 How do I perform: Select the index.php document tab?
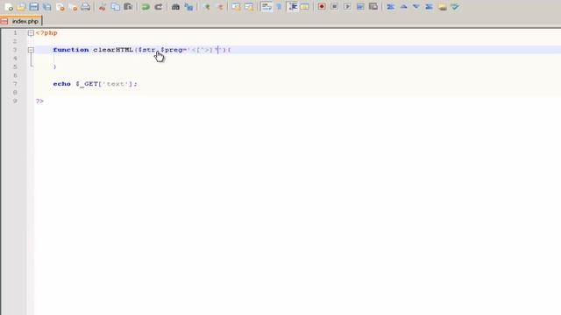[21, 21]
